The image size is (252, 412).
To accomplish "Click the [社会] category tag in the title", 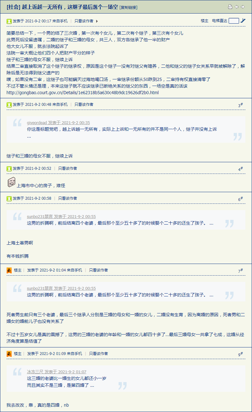I will (x=13, y=7).
